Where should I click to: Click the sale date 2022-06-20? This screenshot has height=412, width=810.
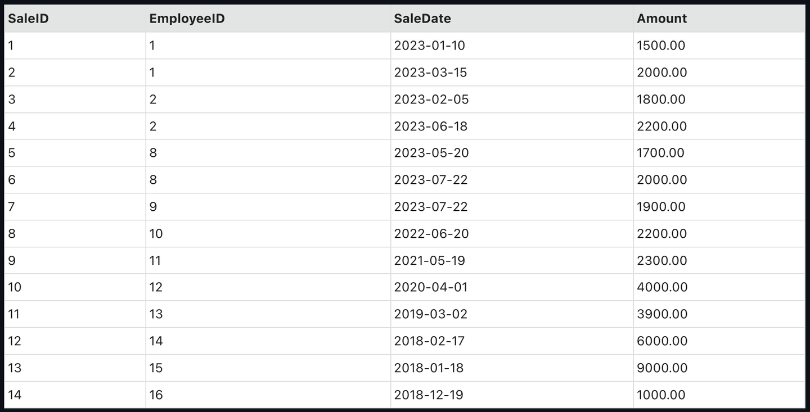click(x=431, y=234)
